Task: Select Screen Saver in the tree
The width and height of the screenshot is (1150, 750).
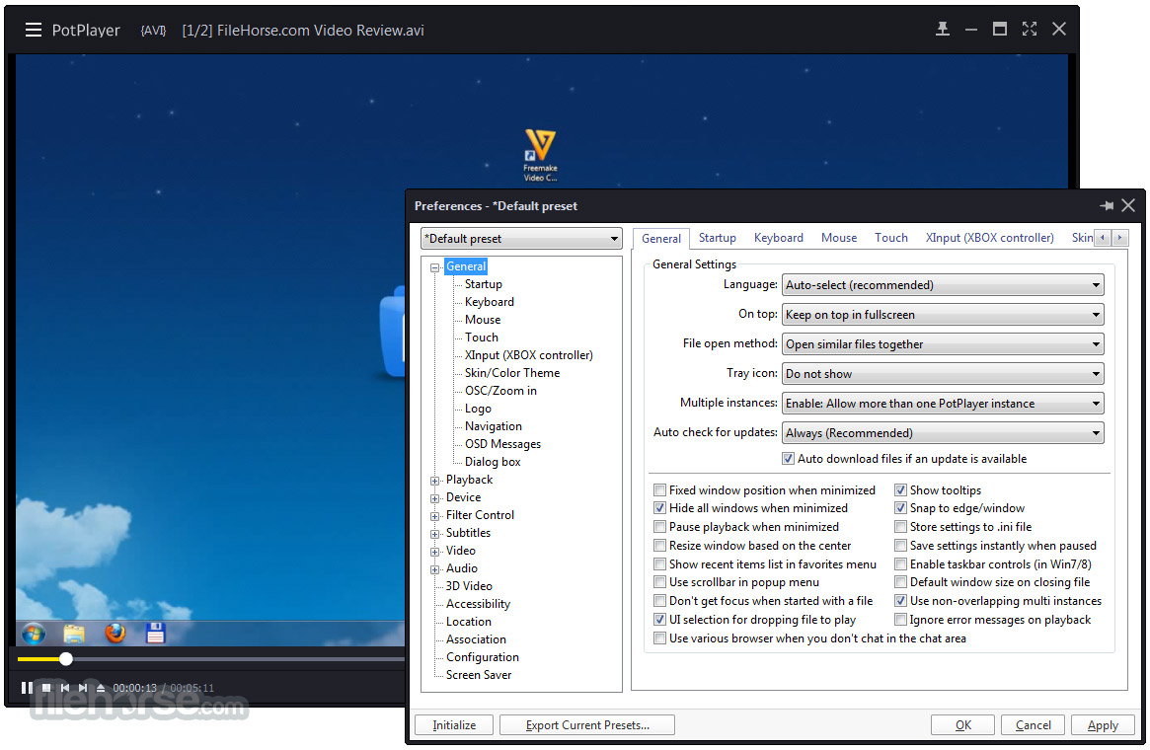Action: [x=478, y=675]
